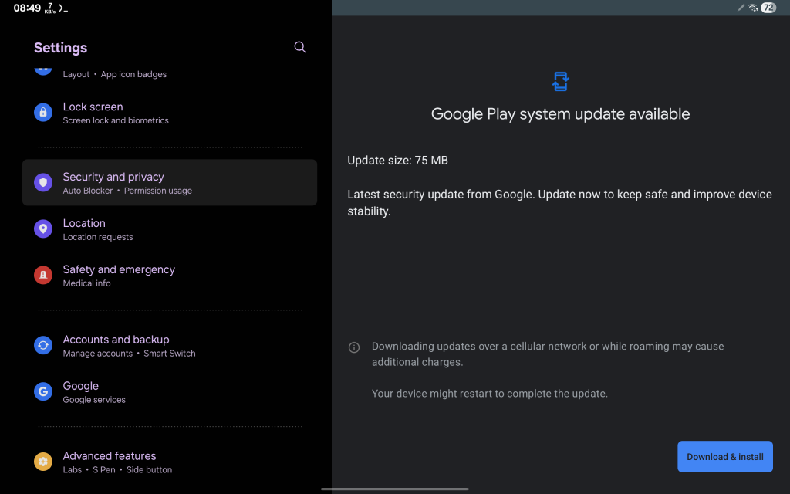Click the Google G icon
This screenshot has width=790, height=494.
coord(43,391)
